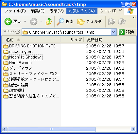This screenshot has width=138, height=134.
Task: Go up one folder level icon
Action: 49,22
